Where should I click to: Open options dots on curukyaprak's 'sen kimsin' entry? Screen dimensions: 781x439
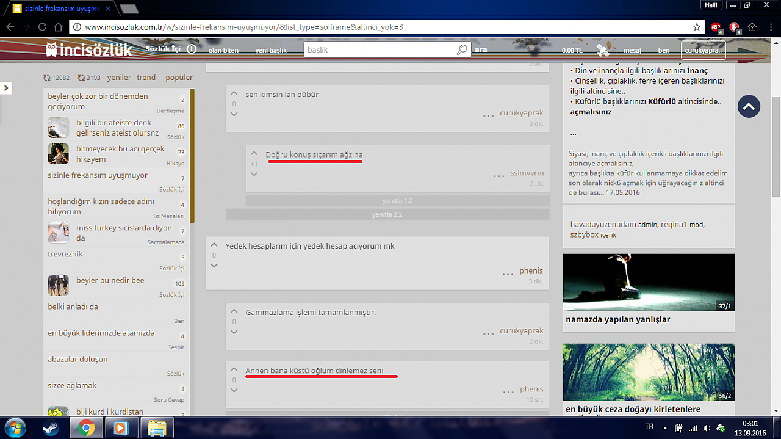coord(488,116)
